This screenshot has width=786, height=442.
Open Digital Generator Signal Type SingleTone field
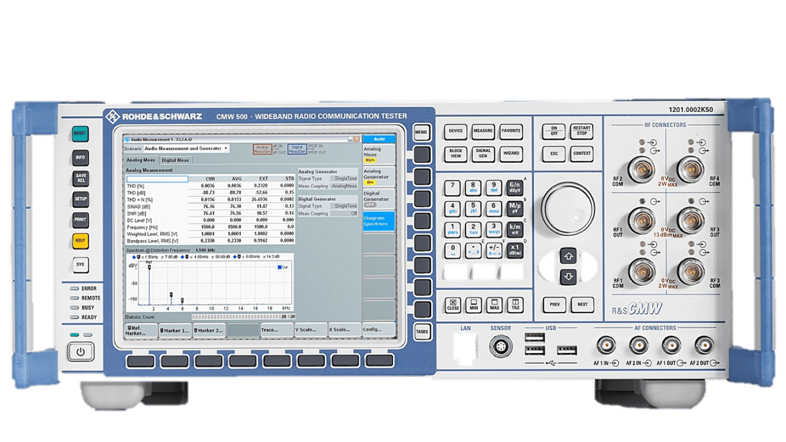(344, 206)
